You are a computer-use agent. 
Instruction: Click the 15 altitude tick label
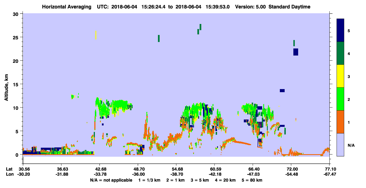coord(16,84)
